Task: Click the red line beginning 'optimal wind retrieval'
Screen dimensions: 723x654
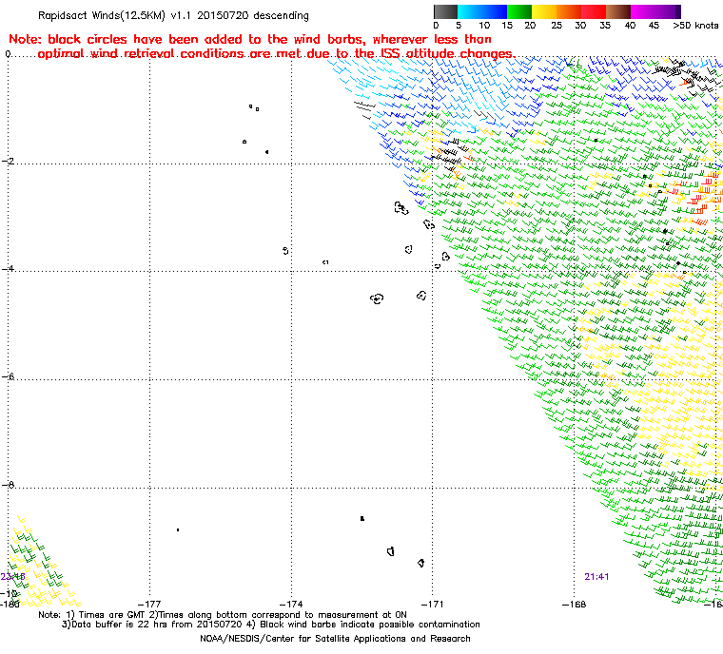Action: pyautogui.click(x=277, y=54)
